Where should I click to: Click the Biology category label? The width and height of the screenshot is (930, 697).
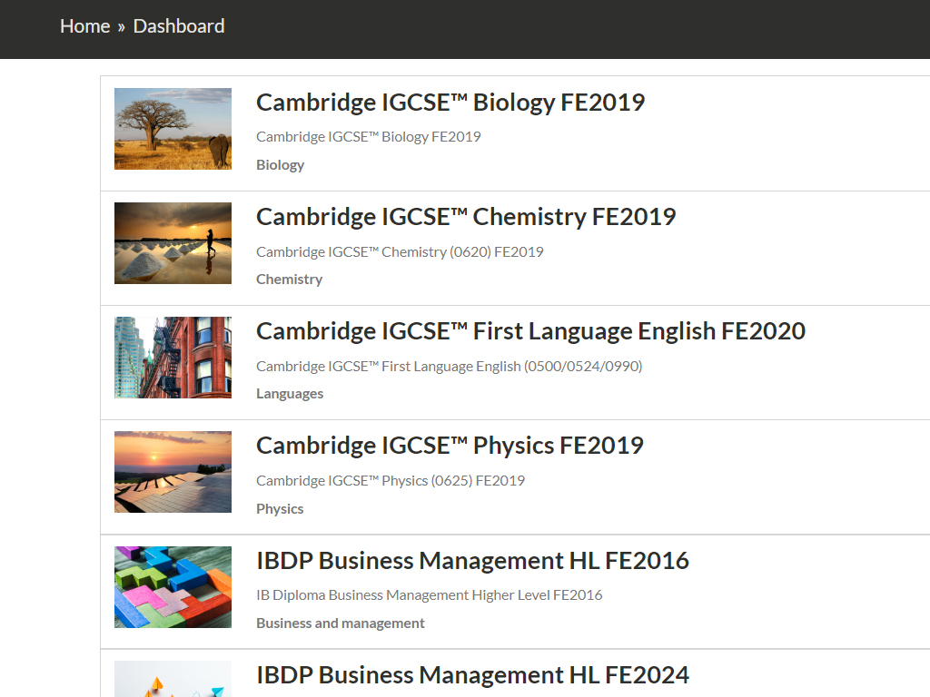point(280,165)
